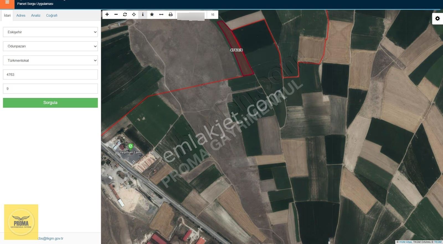Screen dimensions: 443x244
Task: Open the hamburger menu button
Action: (7, 2)
